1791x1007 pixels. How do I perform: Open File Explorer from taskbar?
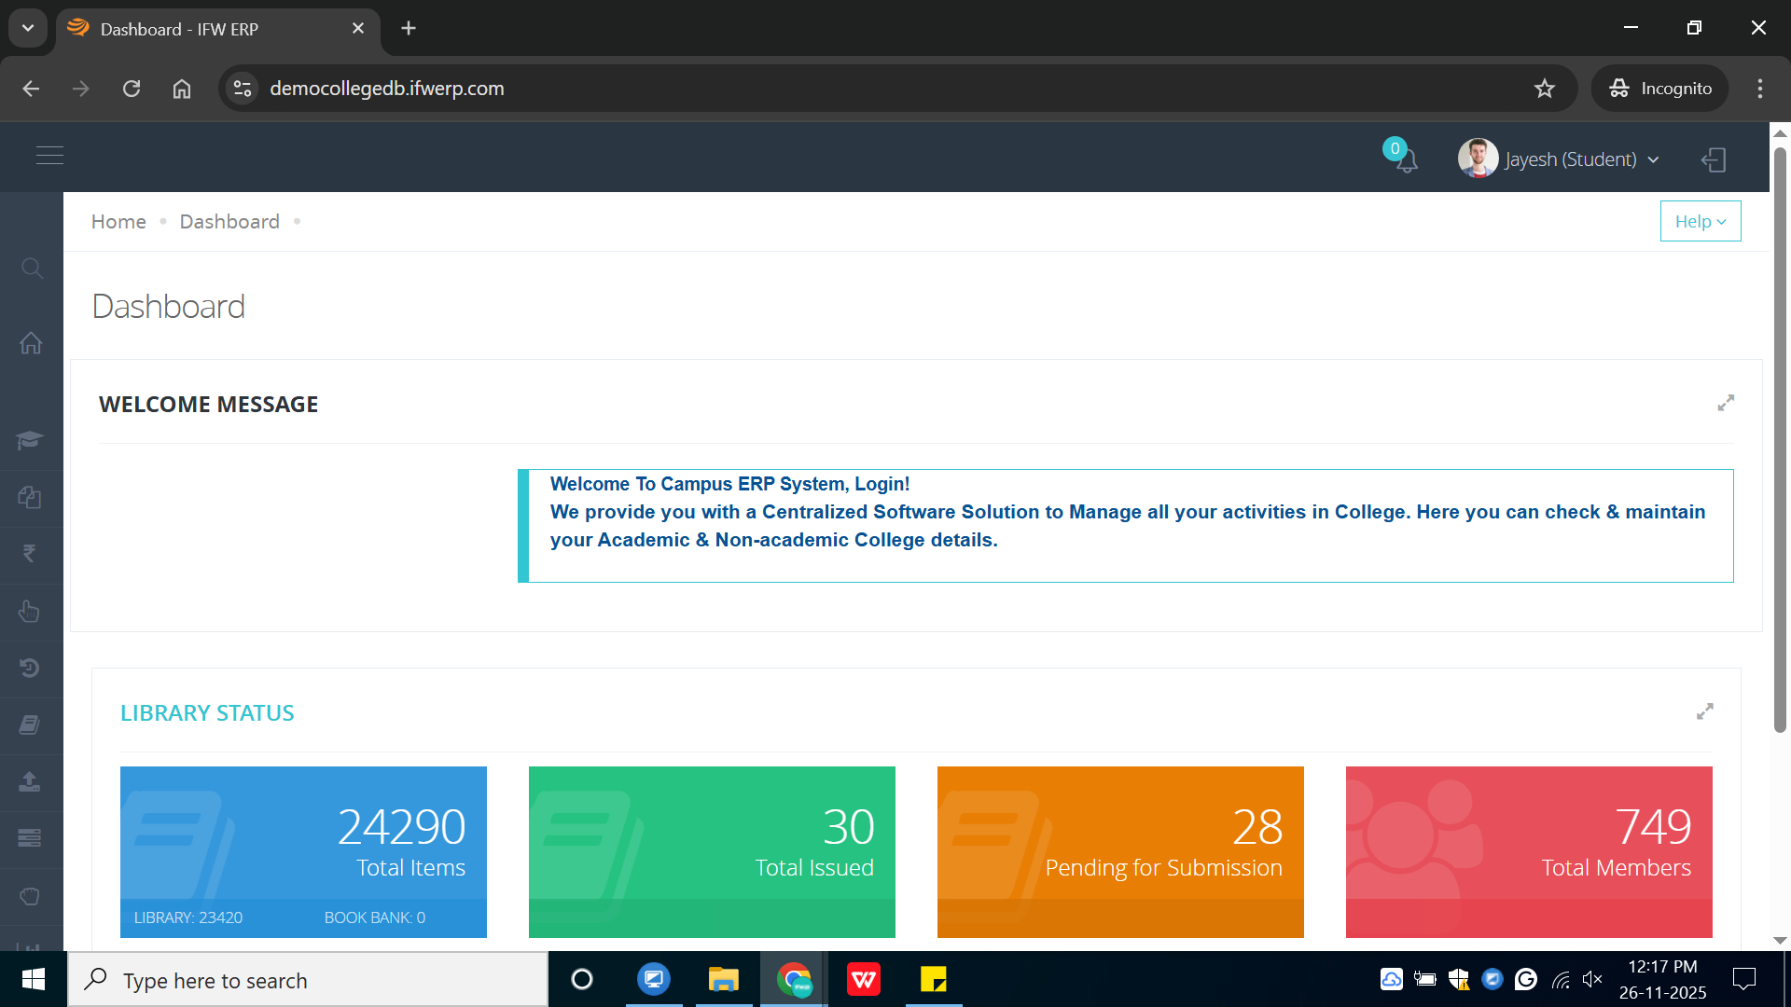point(723,980)
